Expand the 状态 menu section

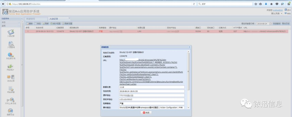(x=19, y=22)
